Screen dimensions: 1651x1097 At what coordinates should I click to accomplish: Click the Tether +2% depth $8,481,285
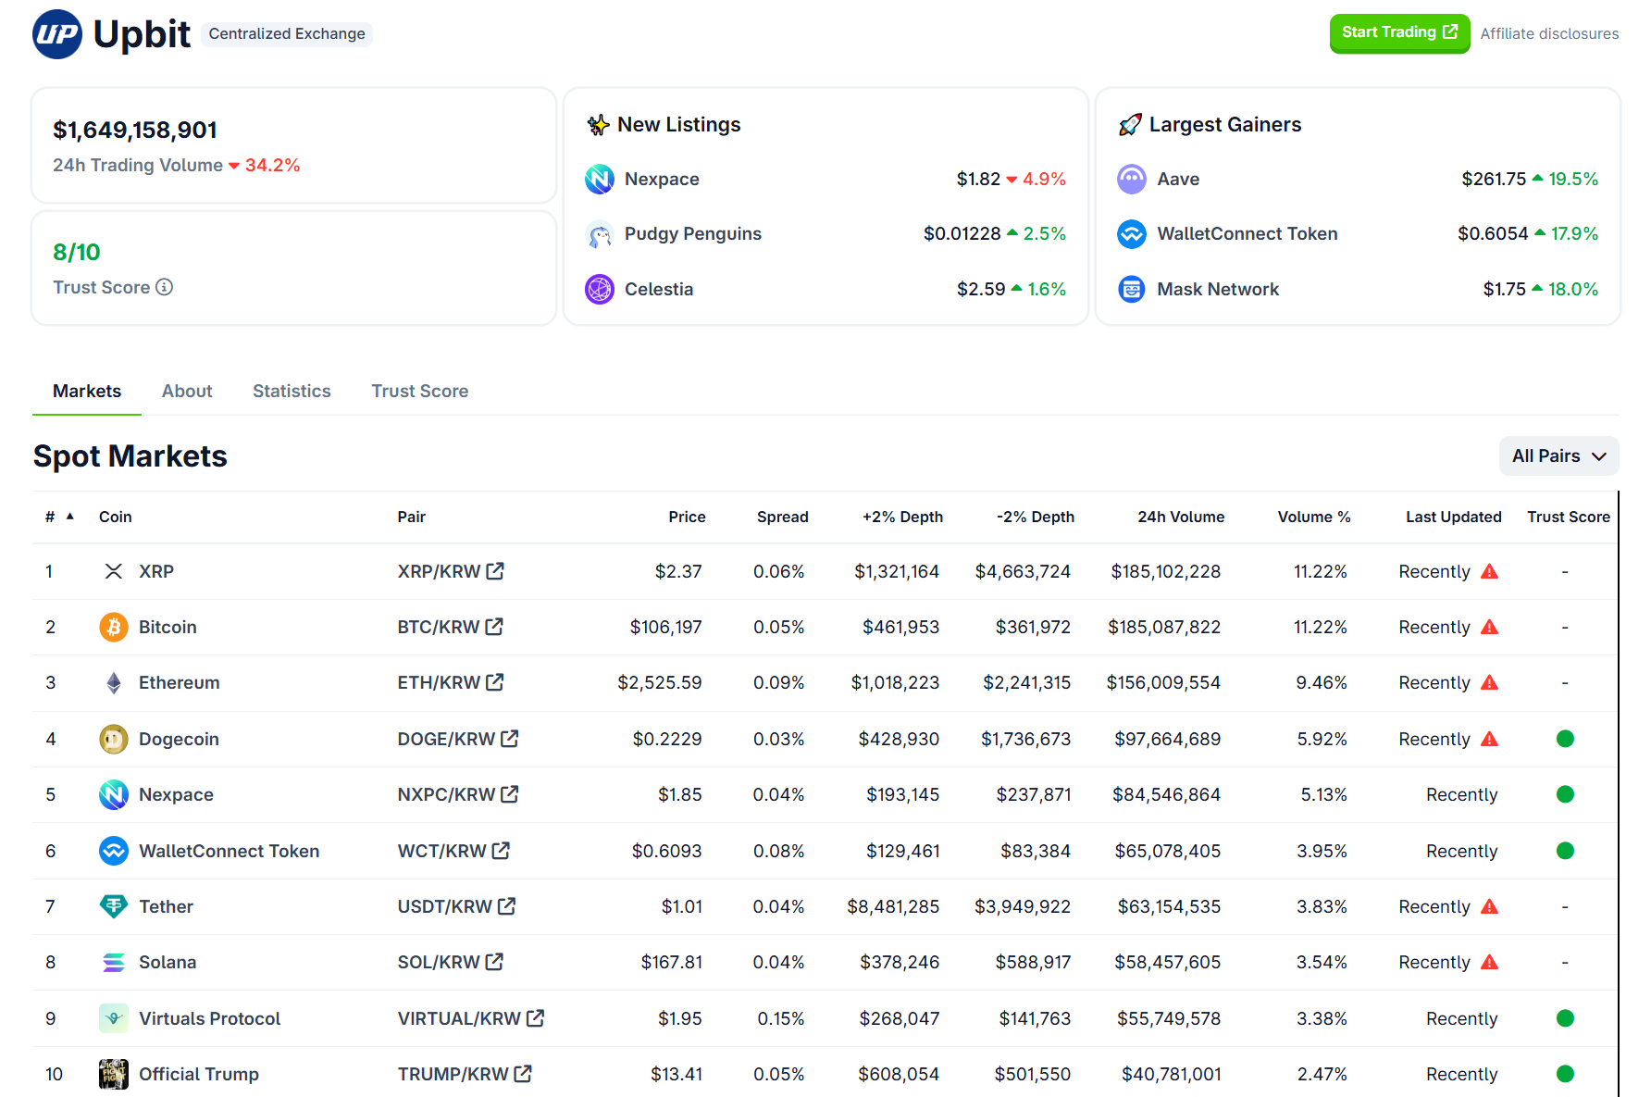893,906
